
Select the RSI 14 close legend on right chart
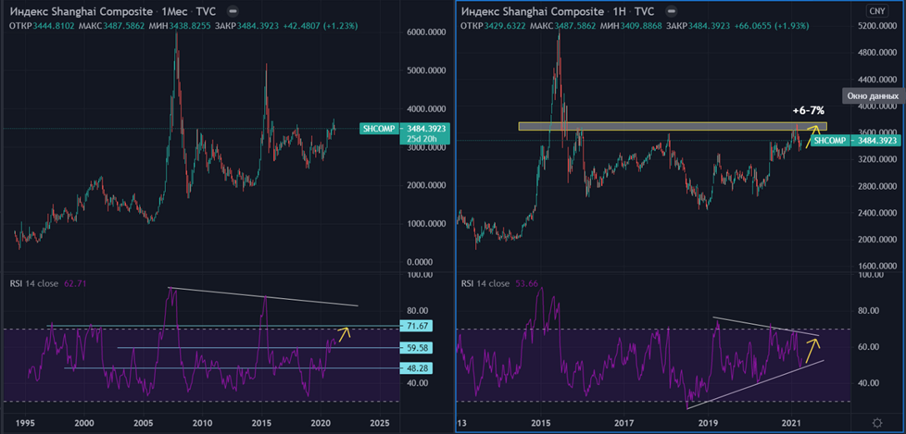tap(487, 284)
